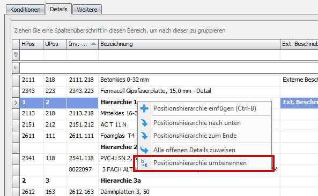The width and height of the screenshot is (318, 196).
Task: Select the 'Fermacell Gipsfaserplatte, 15.0 mm - Detail' cell
Action: [x=189, y=91]
